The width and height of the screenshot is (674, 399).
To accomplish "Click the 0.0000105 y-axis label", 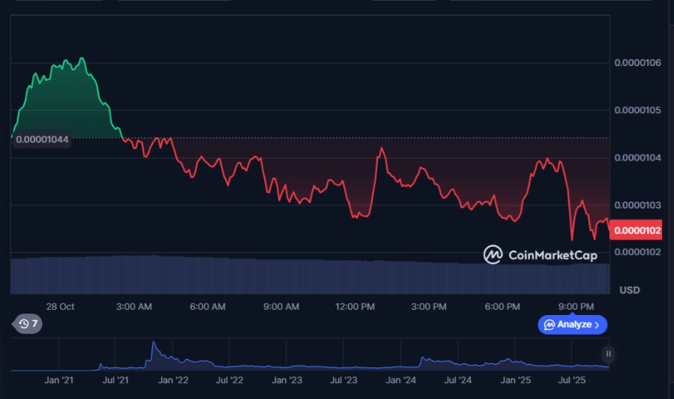I will (x=637, y=110).
